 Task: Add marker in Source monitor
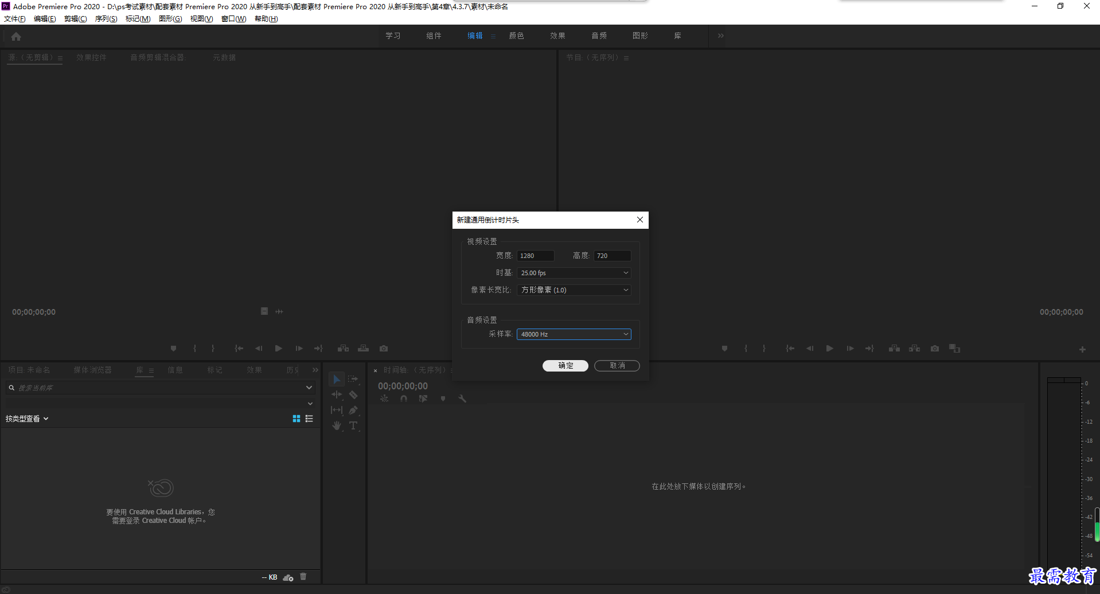point(174,348)
